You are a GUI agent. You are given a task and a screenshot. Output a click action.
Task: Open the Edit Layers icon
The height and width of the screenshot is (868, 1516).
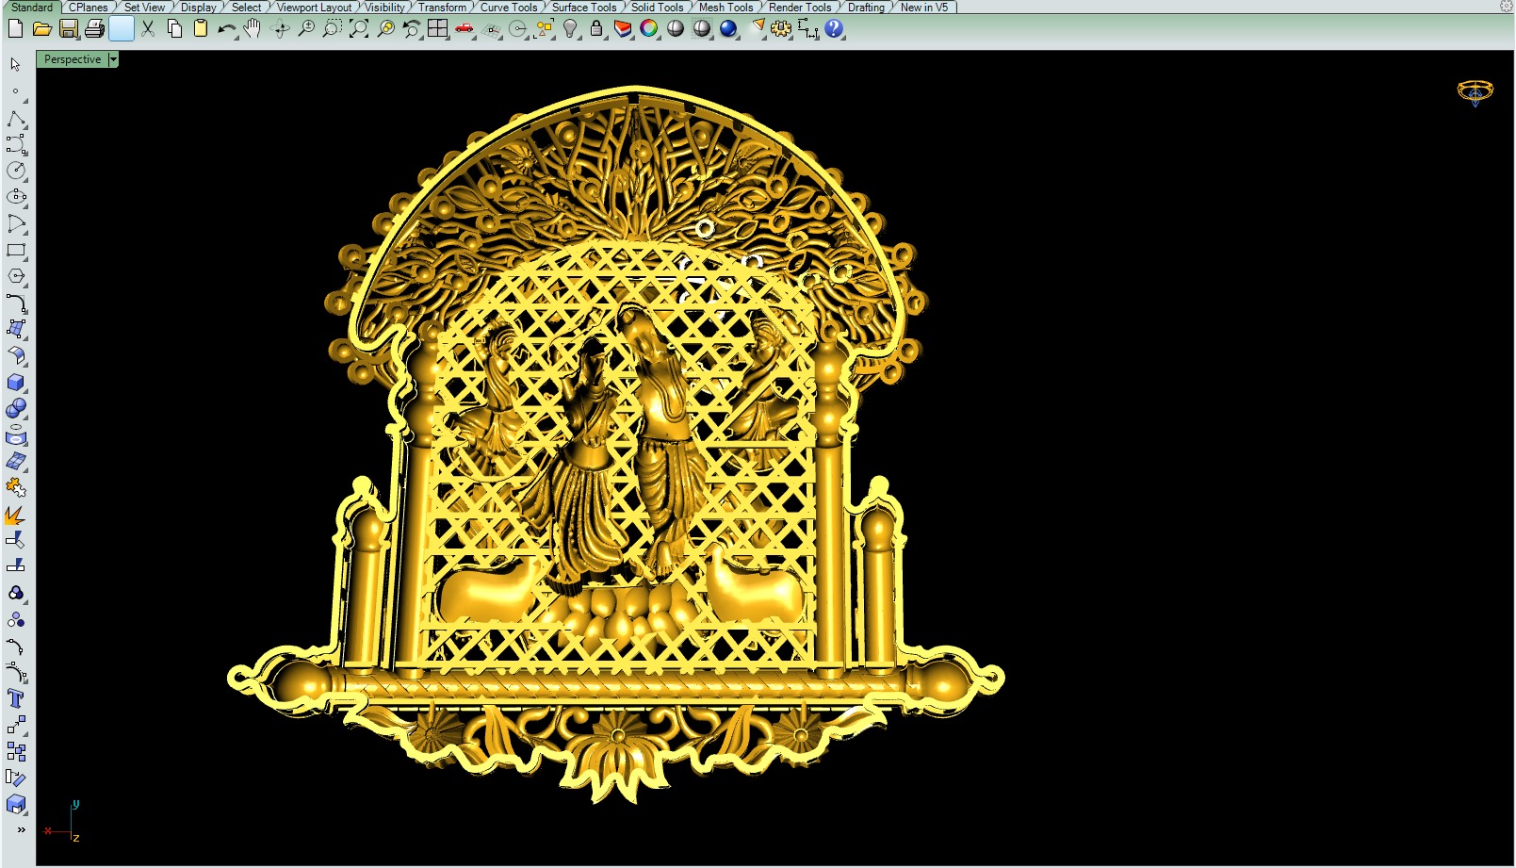tap(623, 29)
